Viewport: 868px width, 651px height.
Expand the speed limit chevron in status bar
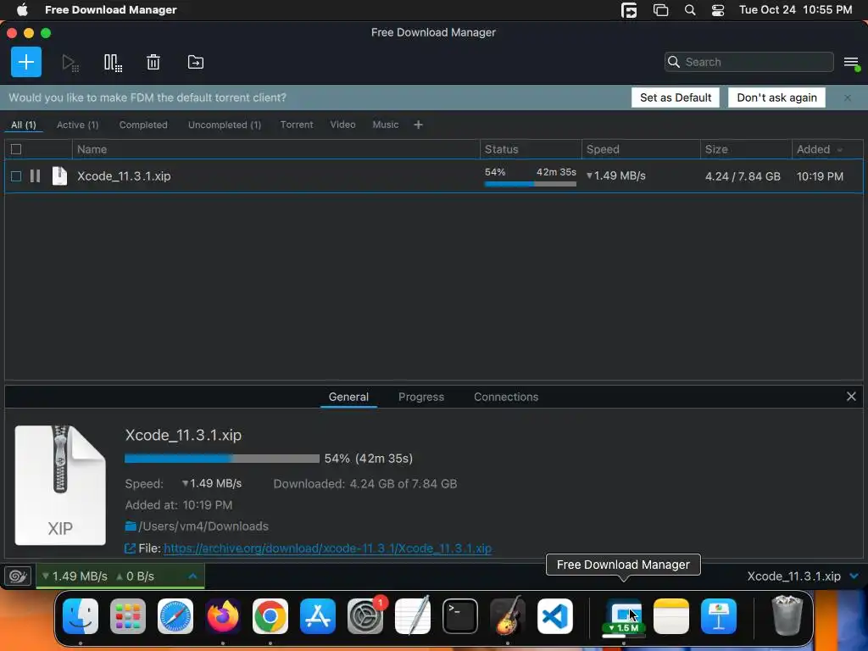coord(192,576)
